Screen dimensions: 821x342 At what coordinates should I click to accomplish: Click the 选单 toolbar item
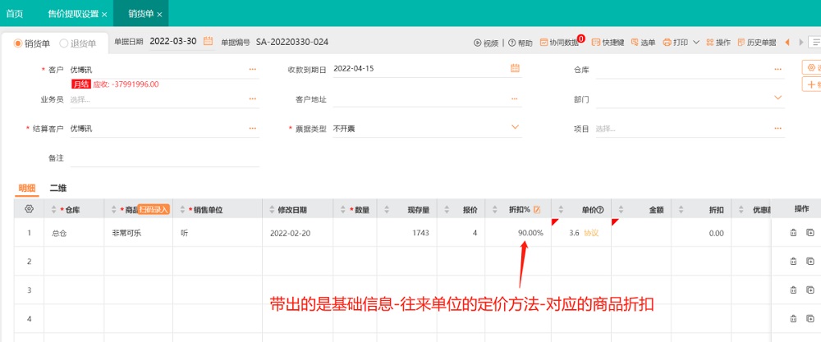[x=643, y=43]
